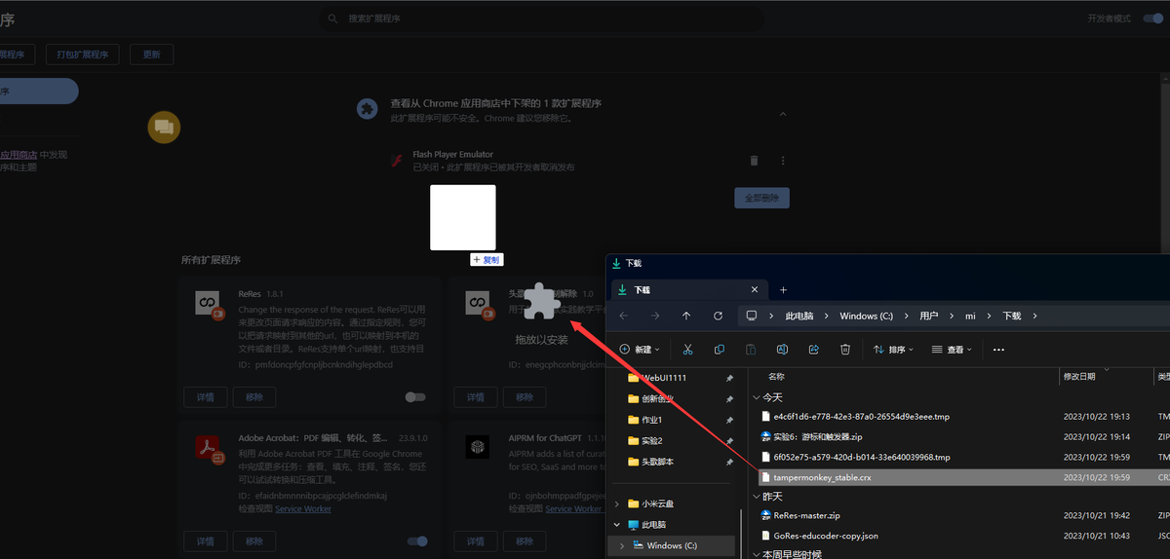1170x559 pixels.
Task: Open more options for Flash Player Emulator
Action: click(x=783, y=161)
